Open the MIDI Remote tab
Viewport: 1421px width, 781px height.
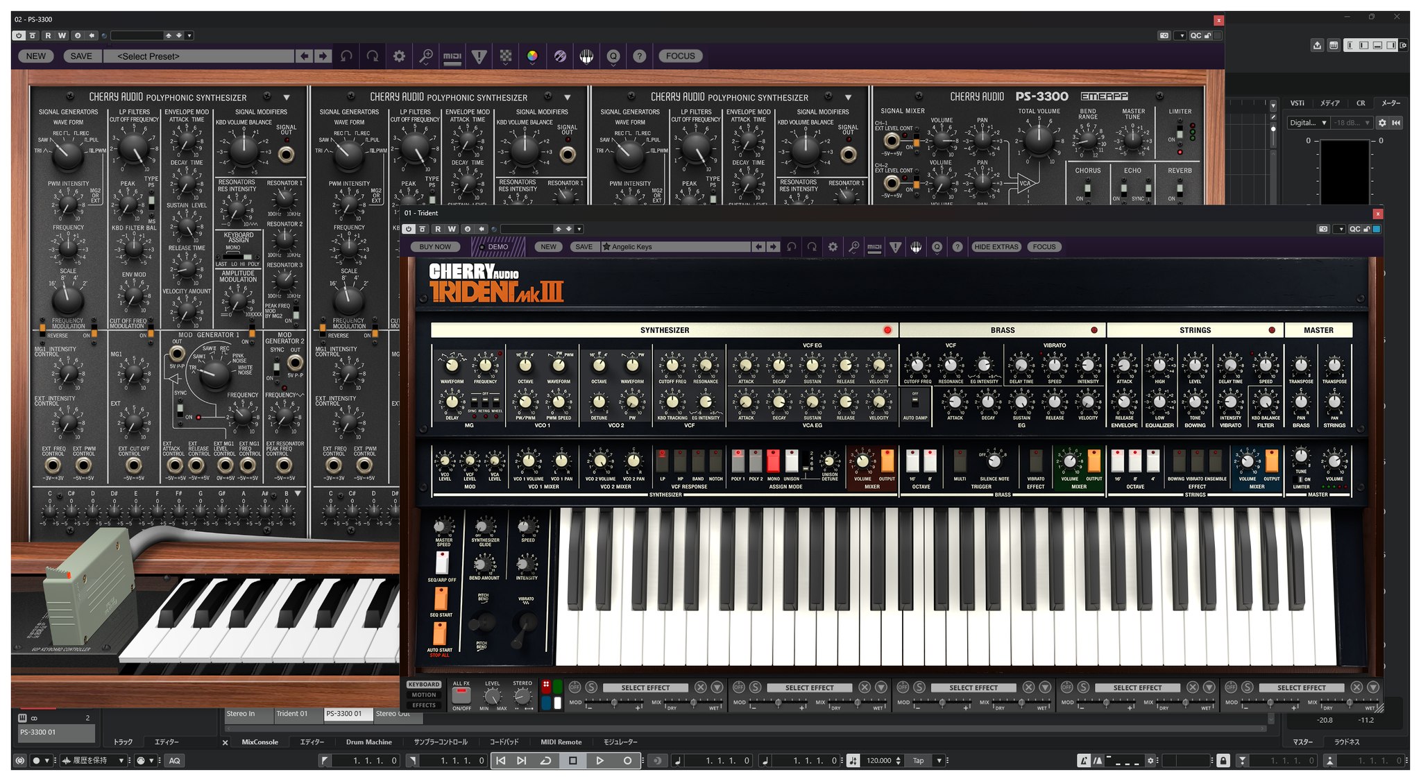[x=561, y=742]
